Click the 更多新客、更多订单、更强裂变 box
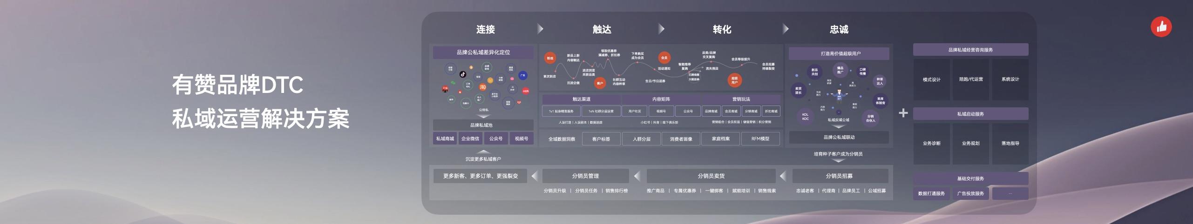1193x224 pixels. click(480, 176)
